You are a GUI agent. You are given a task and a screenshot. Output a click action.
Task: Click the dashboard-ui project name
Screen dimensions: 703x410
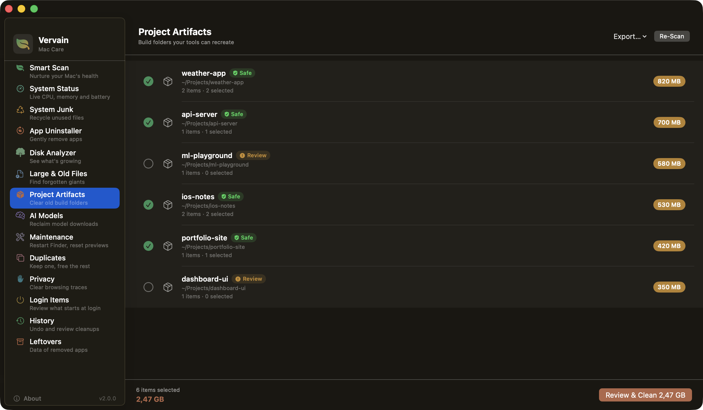205,279
